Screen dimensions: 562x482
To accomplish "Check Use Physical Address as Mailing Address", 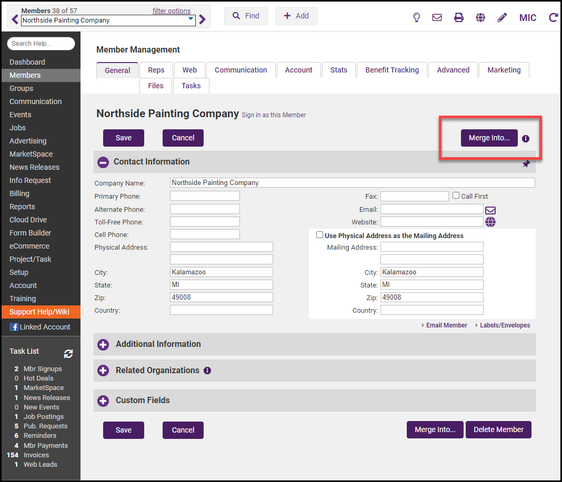I will (319, 235).
